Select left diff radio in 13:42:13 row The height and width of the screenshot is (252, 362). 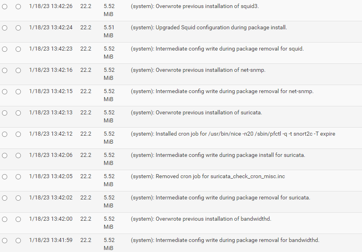pos(5,113)
